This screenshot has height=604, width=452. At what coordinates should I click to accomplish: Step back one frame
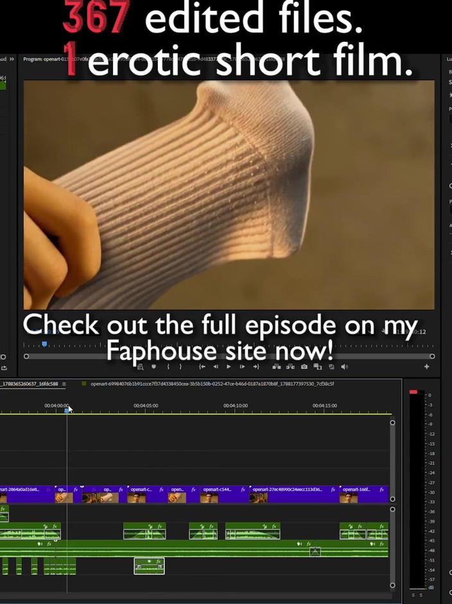[216, 367]
